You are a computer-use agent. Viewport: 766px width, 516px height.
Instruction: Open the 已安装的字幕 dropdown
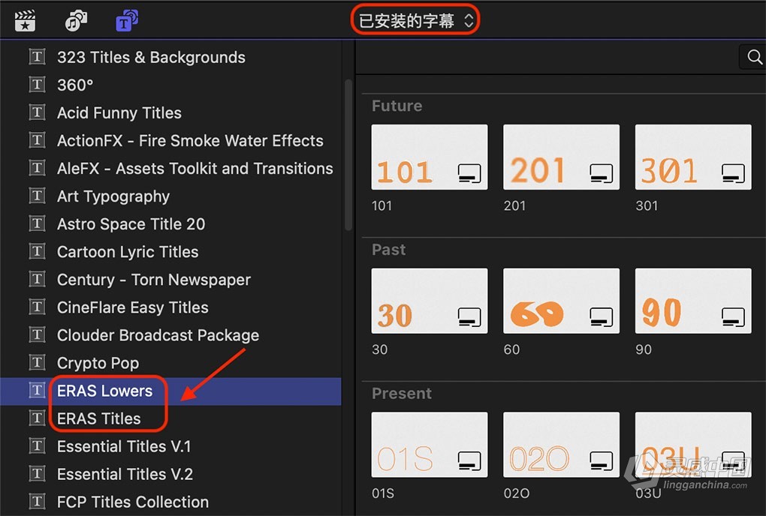click(x=415, y=20)
